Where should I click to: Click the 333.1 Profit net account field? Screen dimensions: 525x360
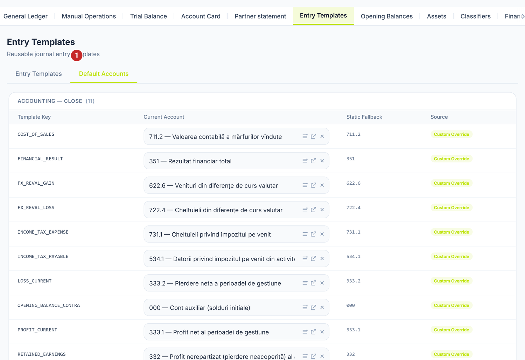236,332
